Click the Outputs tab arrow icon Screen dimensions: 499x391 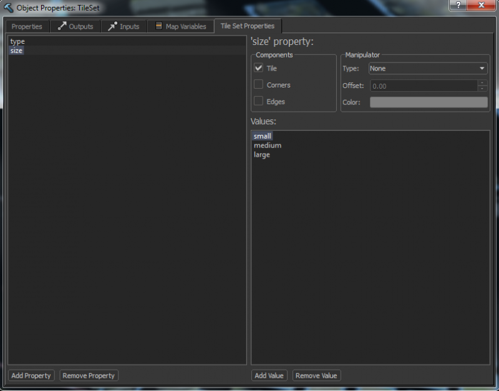(x=63, y=26)
